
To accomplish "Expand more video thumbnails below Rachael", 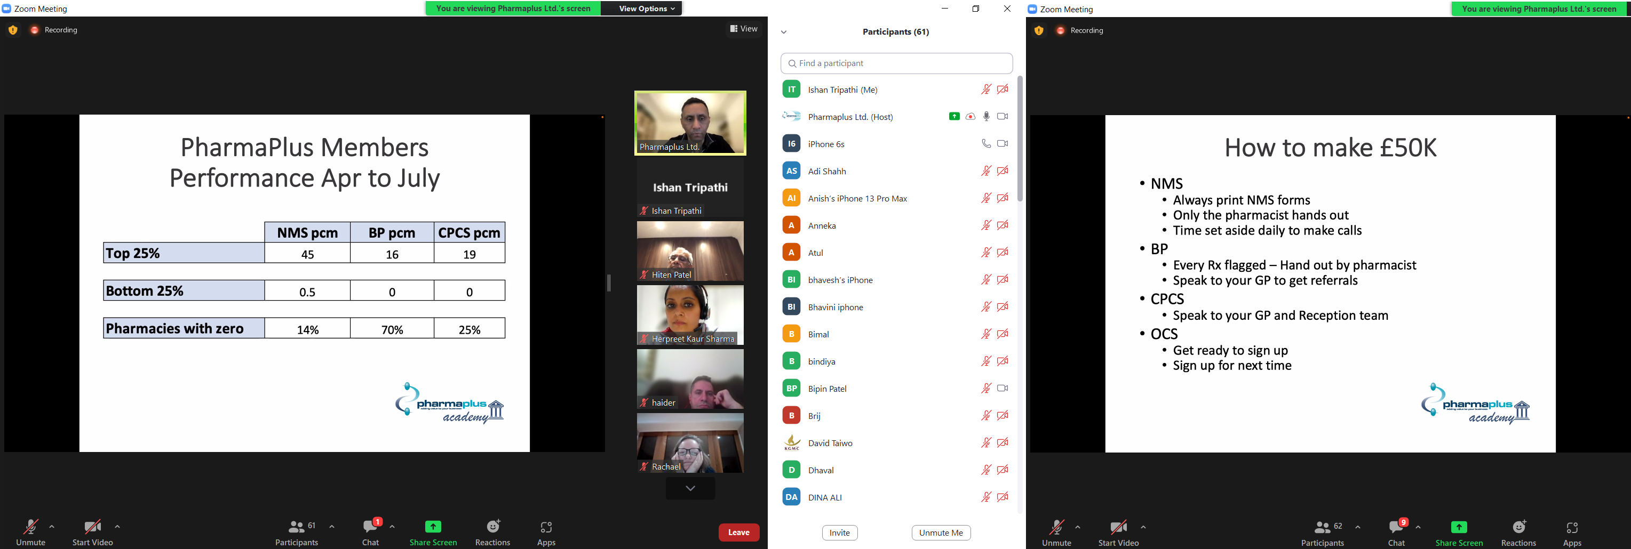I will (x=690, y=488).
